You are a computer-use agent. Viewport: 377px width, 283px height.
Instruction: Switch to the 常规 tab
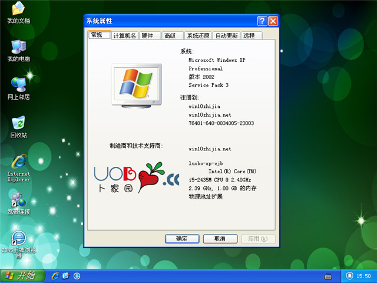coord(100,35)
